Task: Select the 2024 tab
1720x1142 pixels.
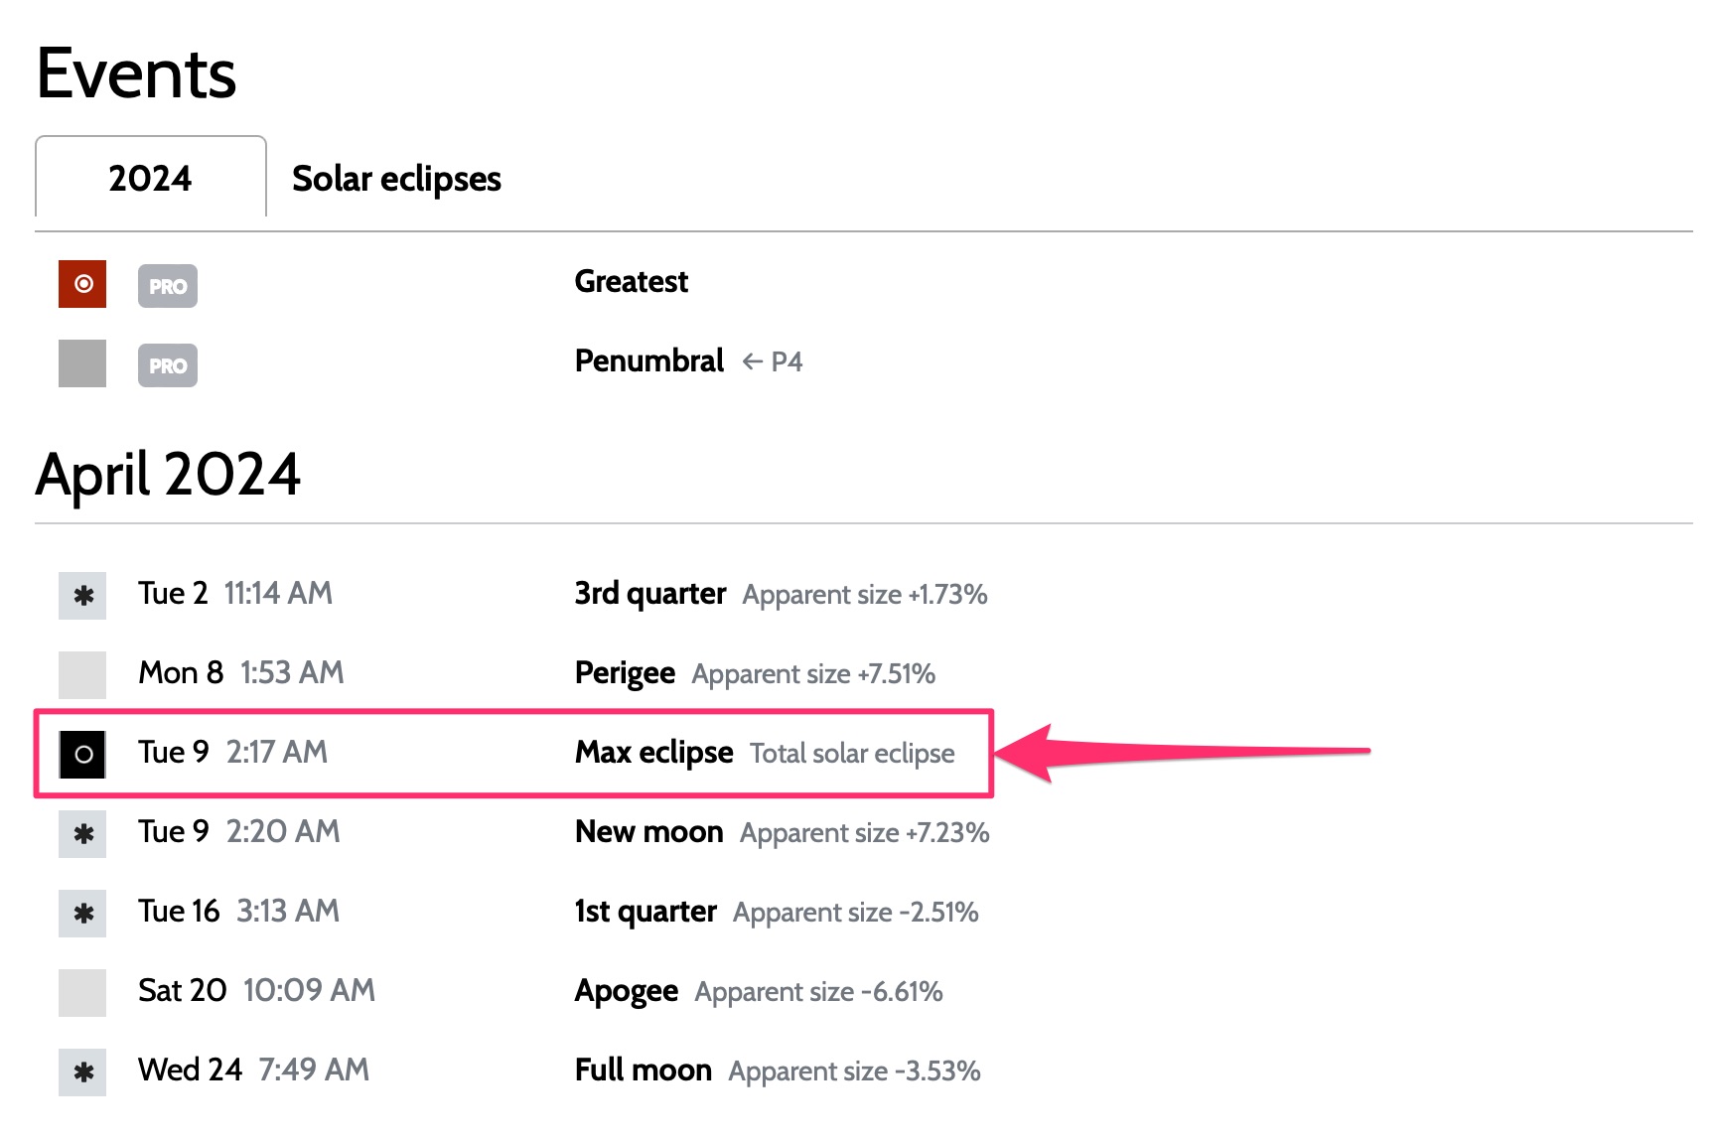Action: tap(151, 178)
